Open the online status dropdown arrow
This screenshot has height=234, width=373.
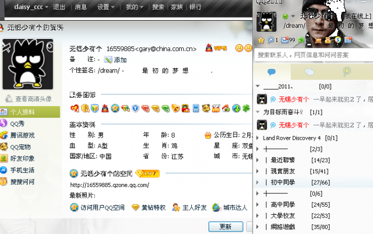(x=293, y=16)
